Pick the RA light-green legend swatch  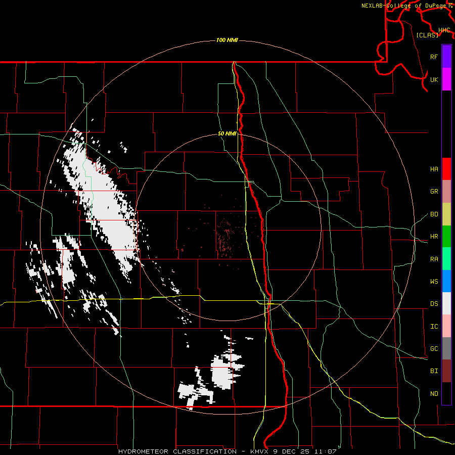446,259
